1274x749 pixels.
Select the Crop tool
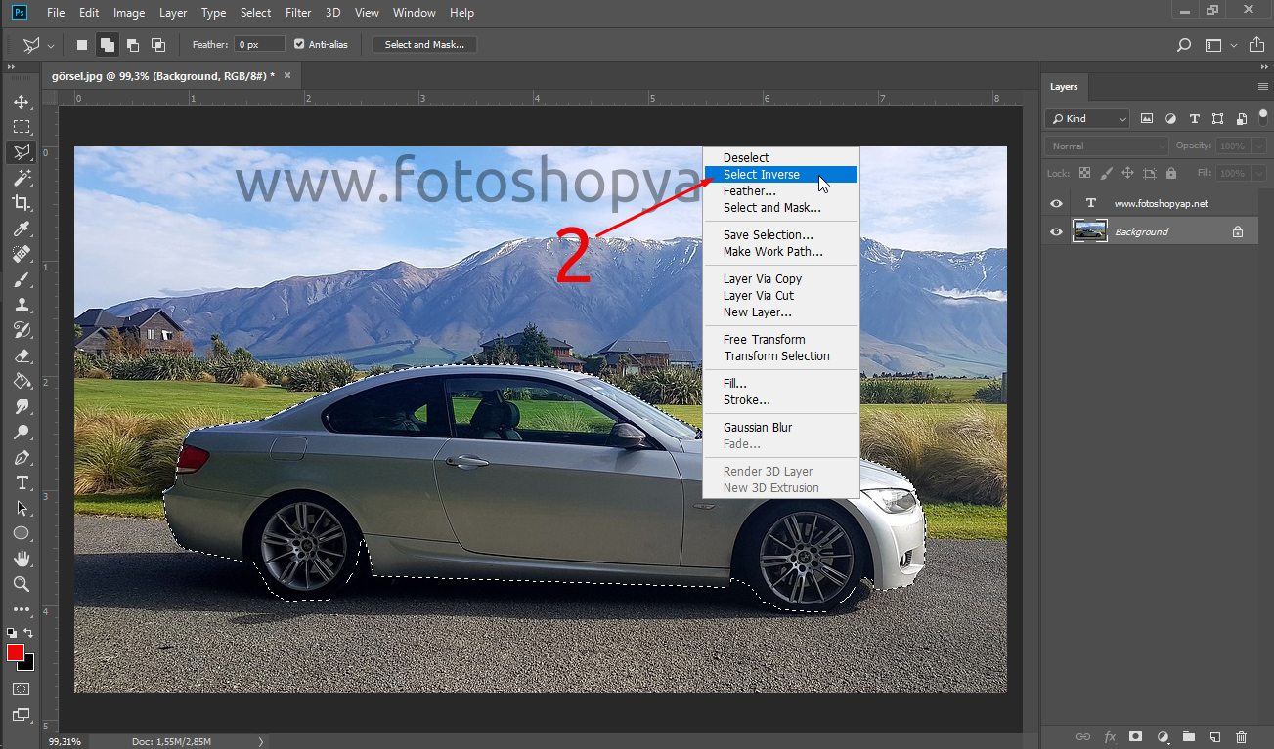22,203
